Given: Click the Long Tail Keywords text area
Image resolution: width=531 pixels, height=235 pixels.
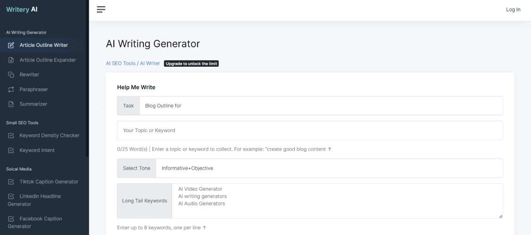Looking at the screenshot, I should 337,201.
